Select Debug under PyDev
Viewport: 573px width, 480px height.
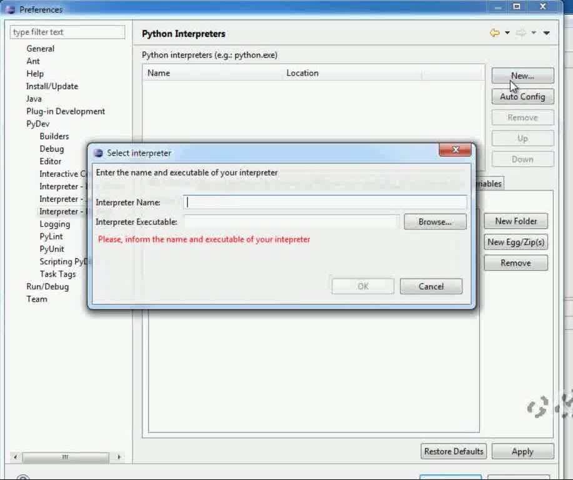[x=51, y=149]
